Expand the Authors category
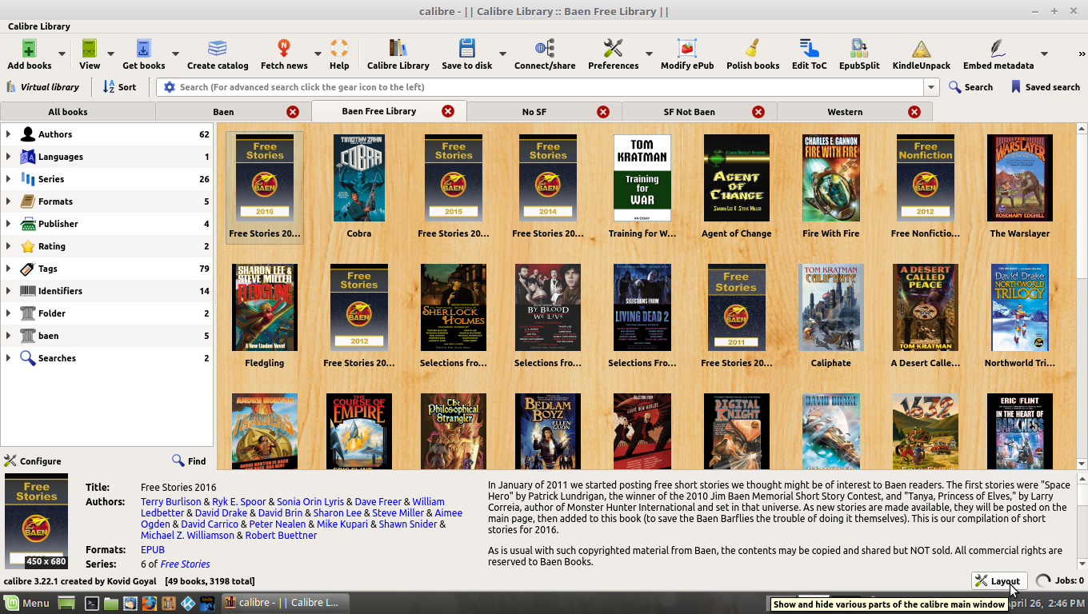The width and height of the screenshot is (1088, 614). click(8, 134)
